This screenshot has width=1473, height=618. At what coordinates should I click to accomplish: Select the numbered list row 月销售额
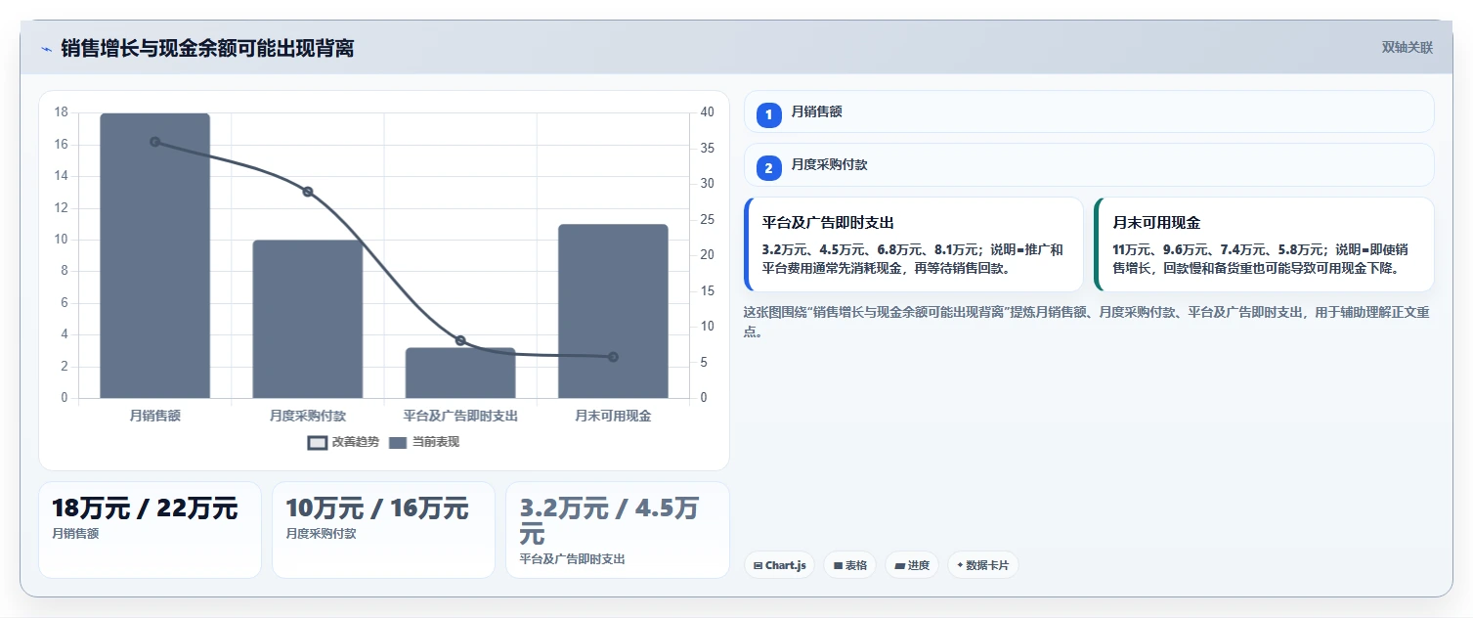[1089, 111]
